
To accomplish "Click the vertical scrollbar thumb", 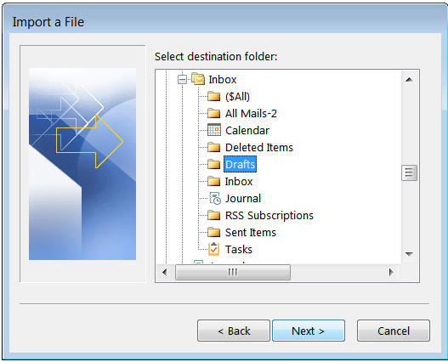I will click(409, 173).
